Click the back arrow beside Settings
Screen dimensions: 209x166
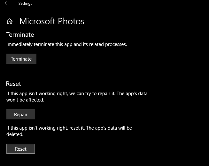6,3
